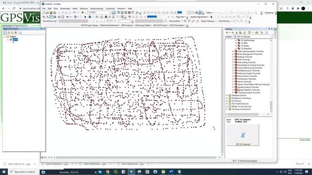Go back to previous extent arrow
312x175 pixels.
pyautogui.click(x=67, y=17)
